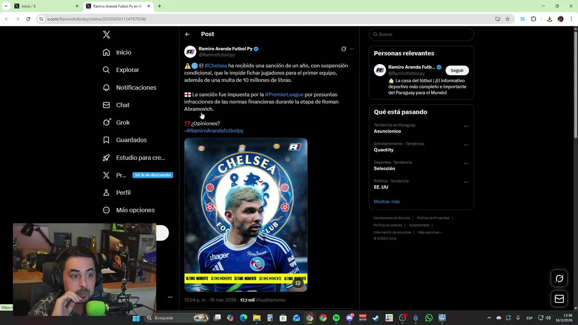Bookmark this page with the star icon
Viewport: 578px width, 325px height.
[x=508, y=19]
